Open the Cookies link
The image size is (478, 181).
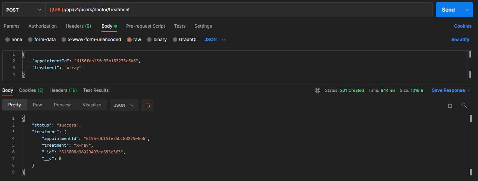[x=463, y=26]
